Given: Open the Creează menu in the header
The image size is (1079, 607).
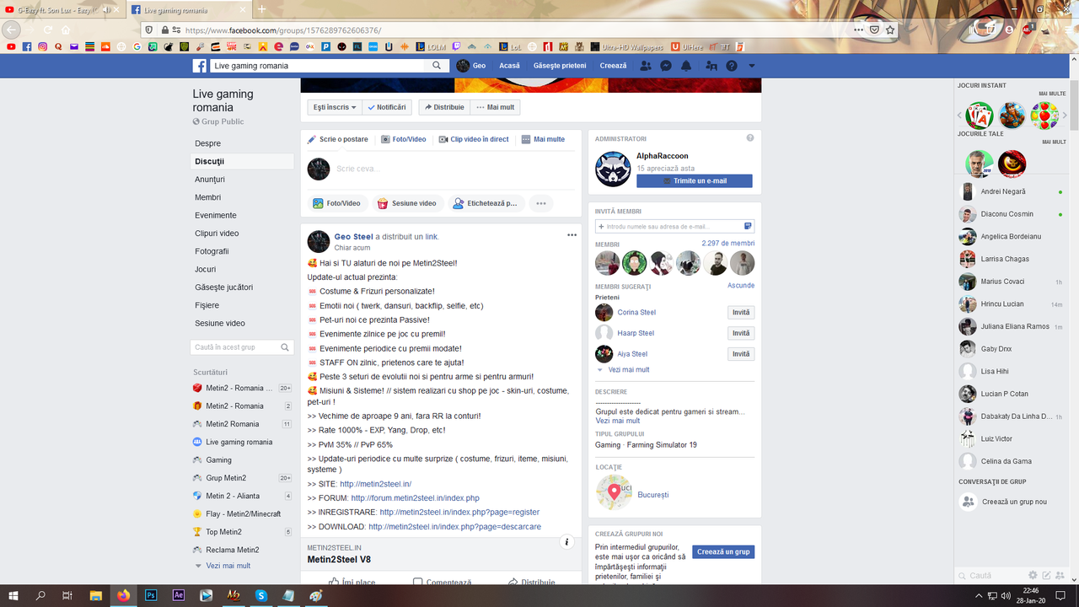Looking at the screenshot, I should (614, 66).
